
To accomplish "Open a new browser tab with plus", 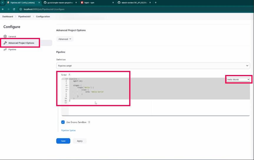I will pyautogui.click(x=155, y=3).
